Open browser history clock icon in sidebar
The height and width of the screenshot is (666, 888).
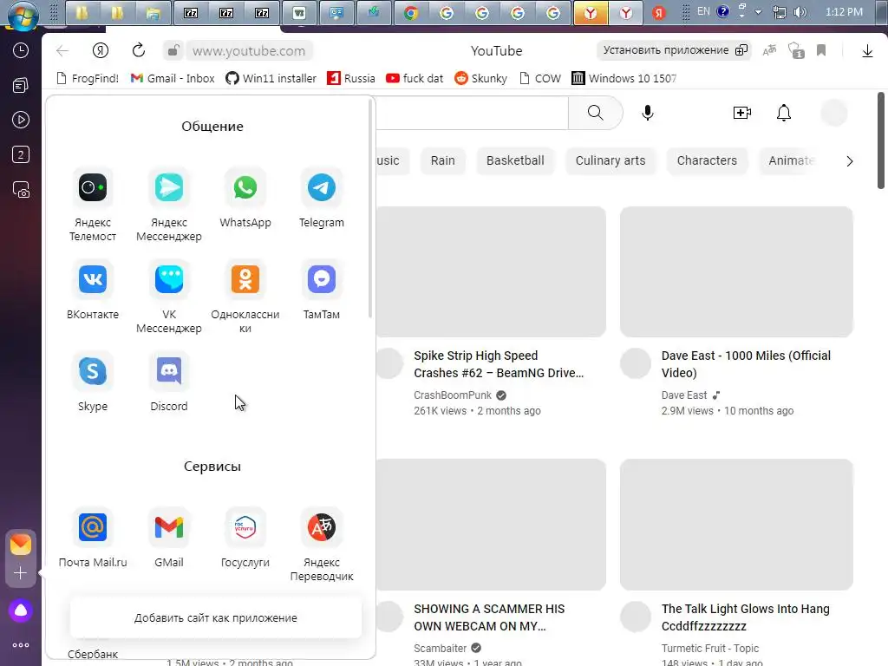pos(21,50)
